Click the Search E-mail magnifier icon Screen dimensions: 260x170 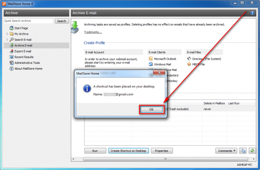(11, 39)
